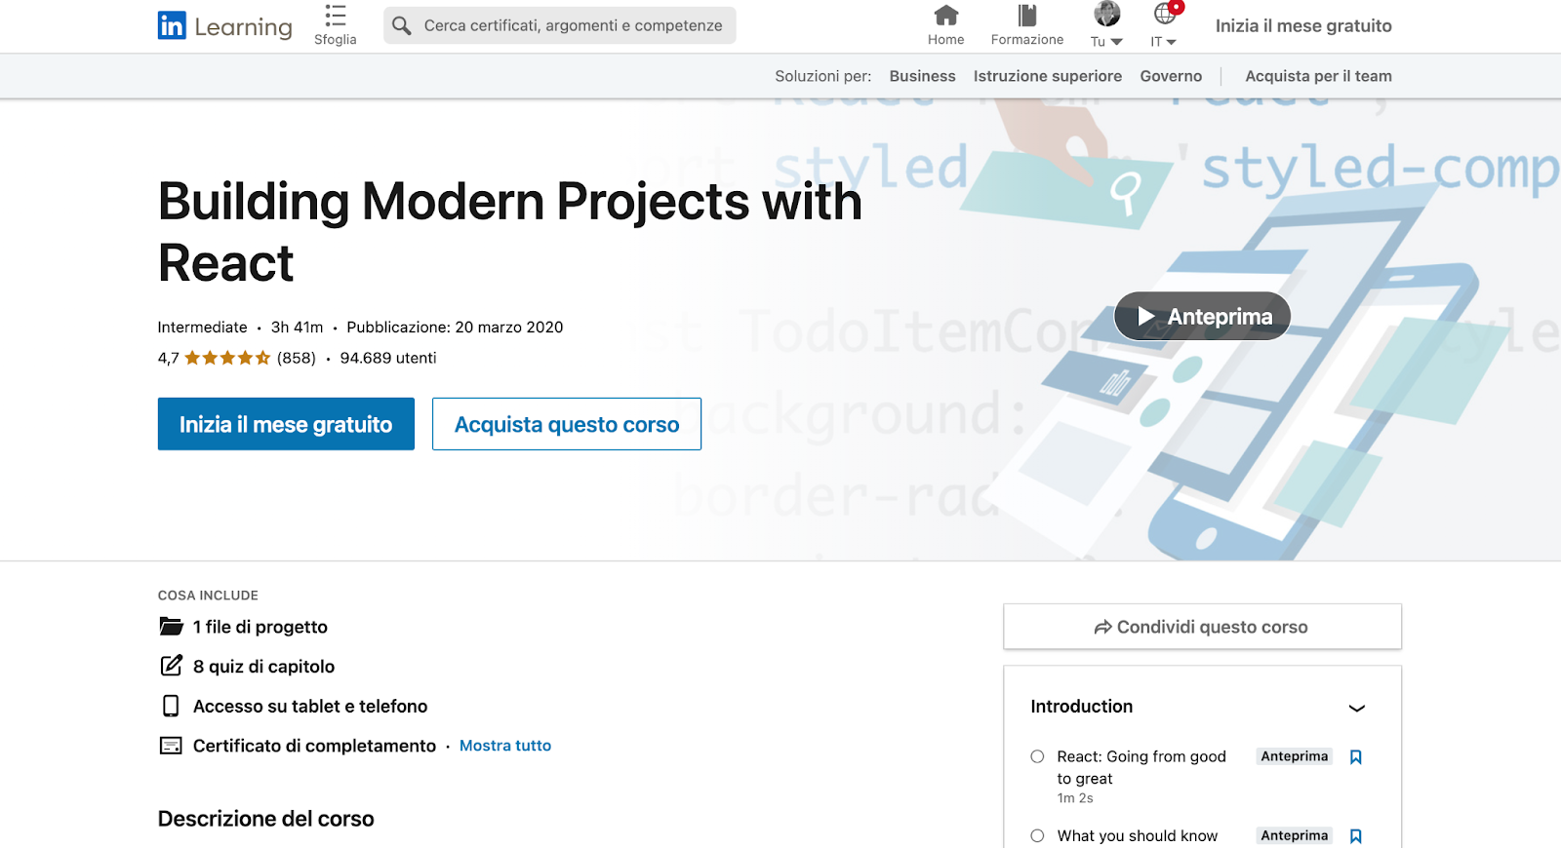Open Formazione book icon
Screen dimensions: 1561x848
[1027, 15]
